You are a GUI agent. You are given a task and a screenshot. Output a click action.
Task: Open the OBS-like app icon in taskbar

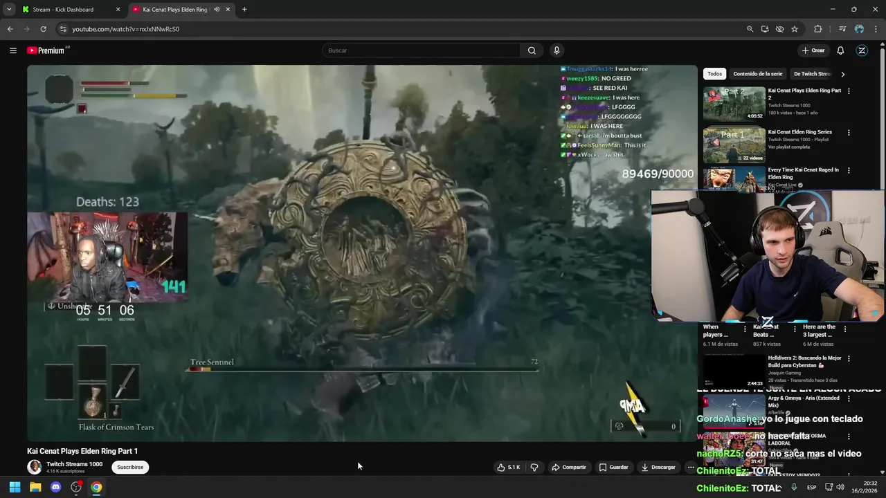click(76, 487)
